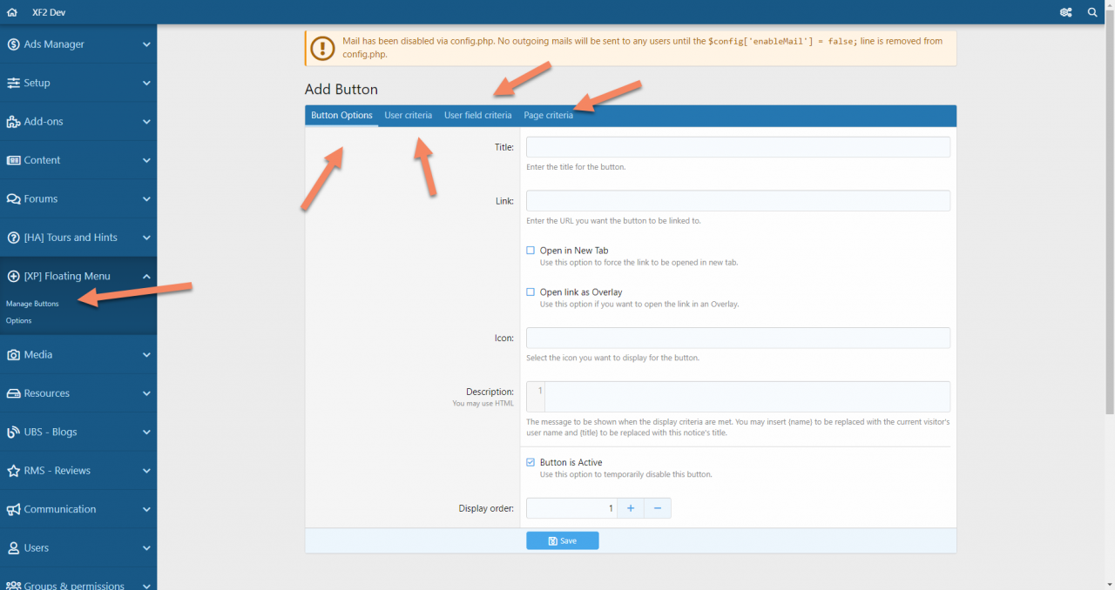This screenshot has width=1115, height=590.
Task: Click the home icon in top bar
Action: tap(12, 12)
